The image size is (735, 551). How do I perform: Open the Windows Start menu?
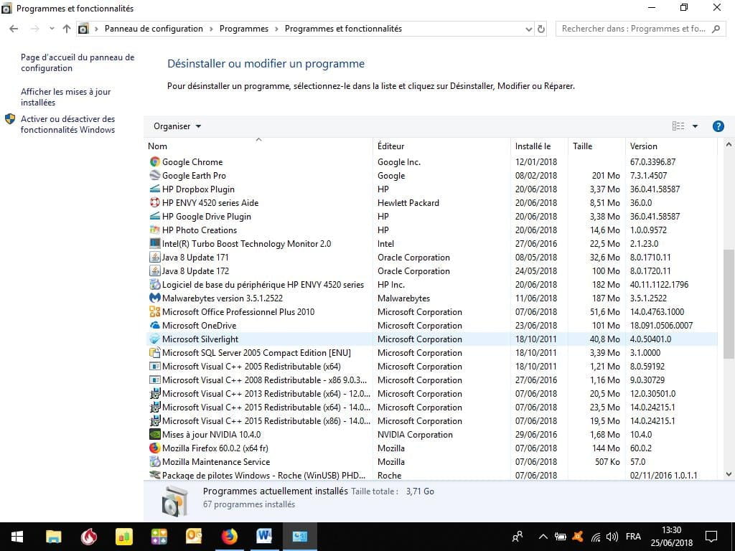[17, 537]
